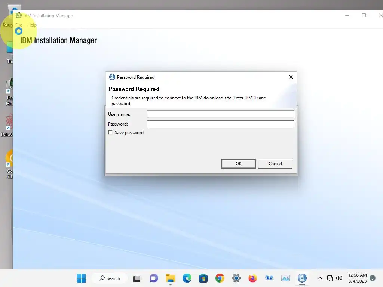Click the Password Required dialog title icon

(x=112, y=77)
